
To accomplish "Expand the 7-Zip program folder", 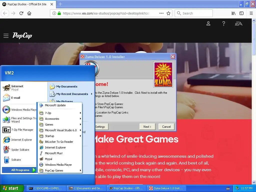I will point(60,113).
